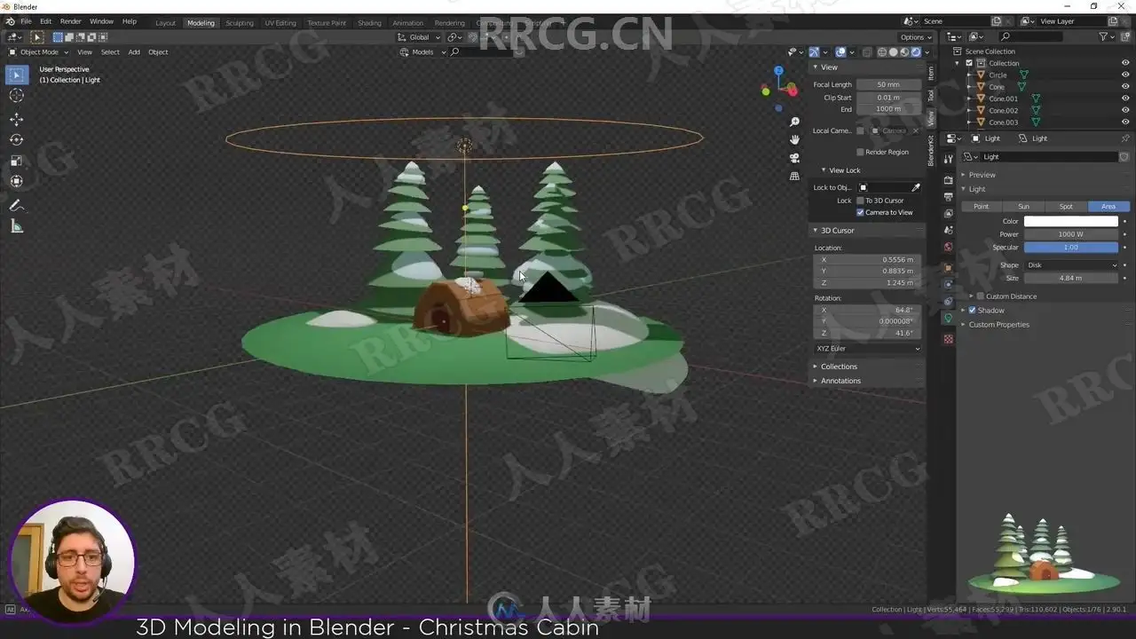Open the Item sidebar tab

(x=931, y=72)
